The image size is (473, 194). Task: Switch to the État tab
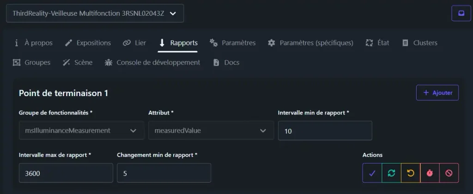(x=377, y=43)
